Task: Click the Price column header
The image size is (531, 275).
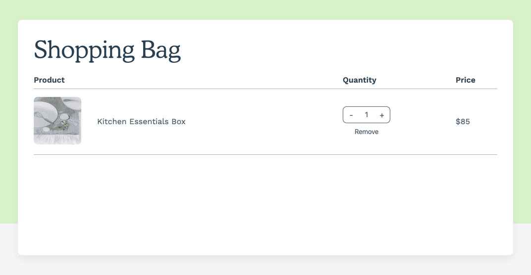Action: [x=466, y=80]
